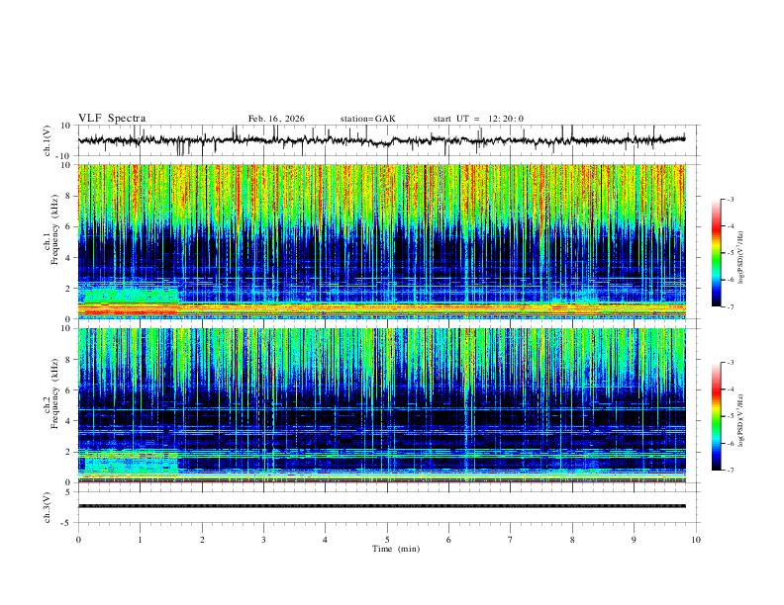The width and height of the screenshot is (784, 605).
Task: Click the time axis tick label "1"
Action: [x=140, y=540]
